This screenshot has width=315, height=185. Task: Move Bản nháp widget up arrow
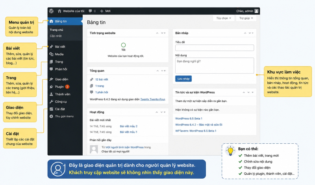[245, 33]
